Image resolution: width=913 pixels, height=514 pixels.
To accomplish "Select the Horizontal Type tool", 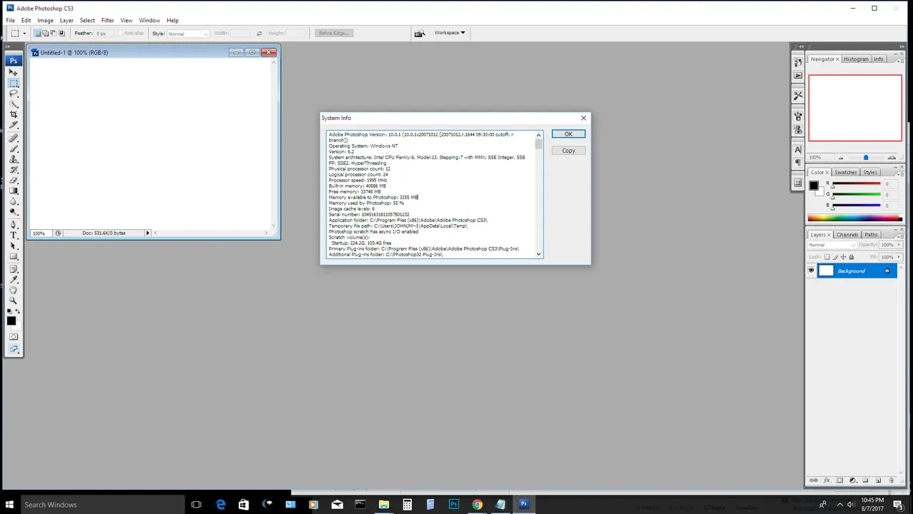I will pyautogui.click(x=13, y=235).
